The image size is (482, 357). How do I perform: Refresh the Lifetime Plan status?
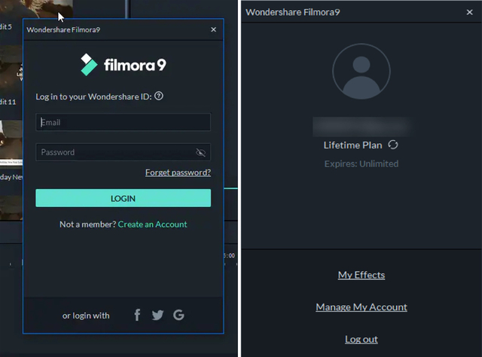coord(393,145)
